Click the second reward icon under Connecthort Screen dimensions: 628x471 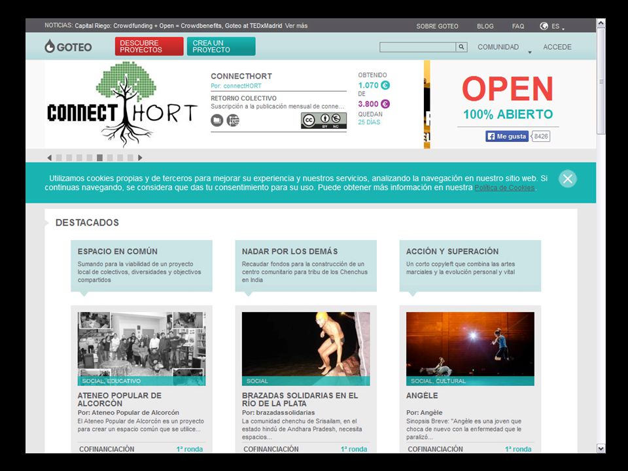(233, 120)
